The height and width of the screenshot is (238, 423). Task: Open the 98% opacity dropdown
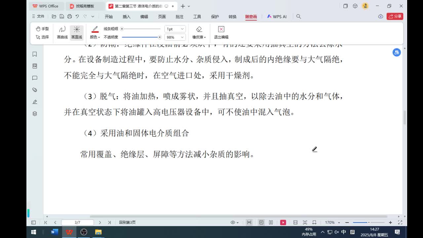click(175, 37)
